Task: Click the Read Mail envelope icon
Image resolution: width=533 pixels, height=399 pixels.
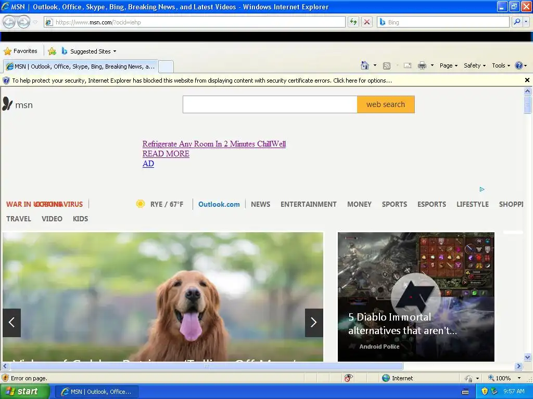Action: [408, 65]
